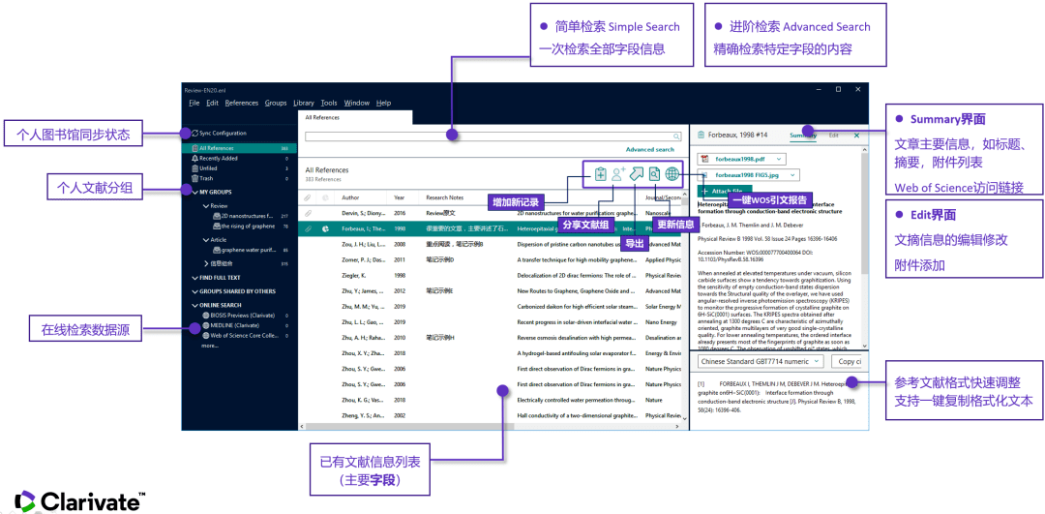1045x514 pixels.
Task: Open the Library menu
Action: coord(304,104)
